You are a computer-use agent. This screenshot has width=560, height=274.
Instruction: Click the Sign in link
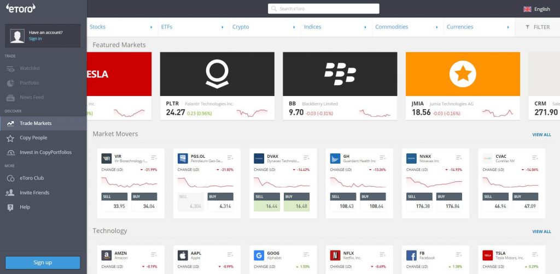(35, 39)
